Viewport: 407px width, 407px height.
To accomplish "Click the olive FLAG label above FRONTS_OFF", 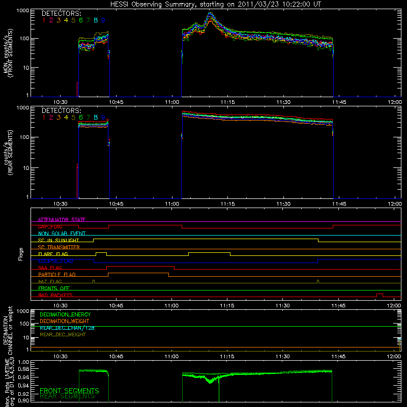I will point(50,281).
